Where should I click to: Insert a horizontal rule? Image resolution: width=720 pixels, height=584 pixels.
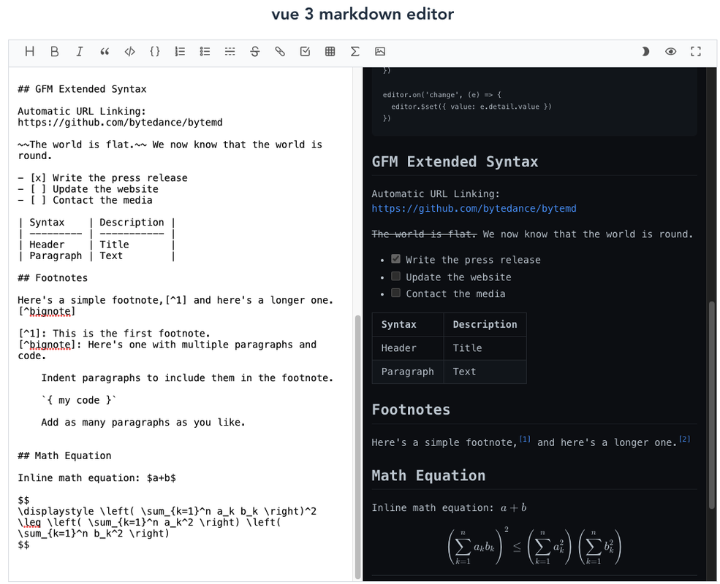(230, 51)
